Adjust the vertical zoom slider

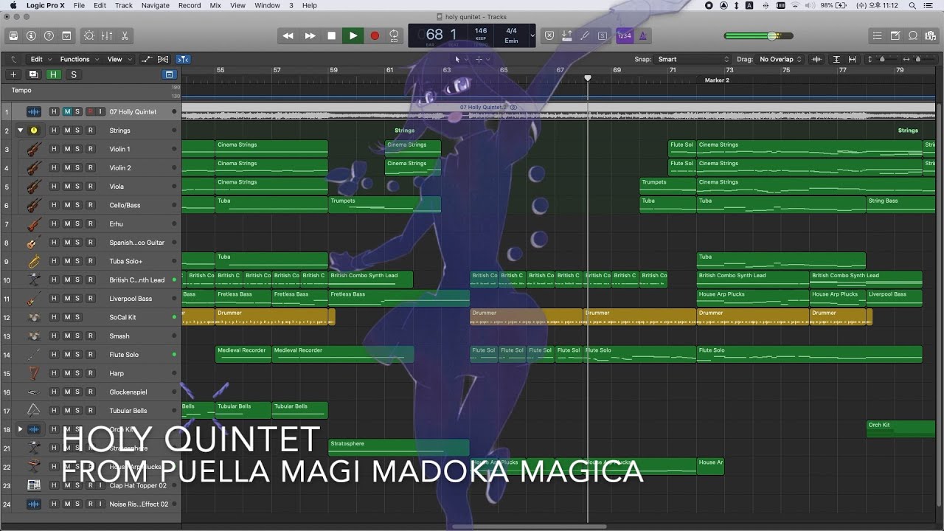coord(883,59)
